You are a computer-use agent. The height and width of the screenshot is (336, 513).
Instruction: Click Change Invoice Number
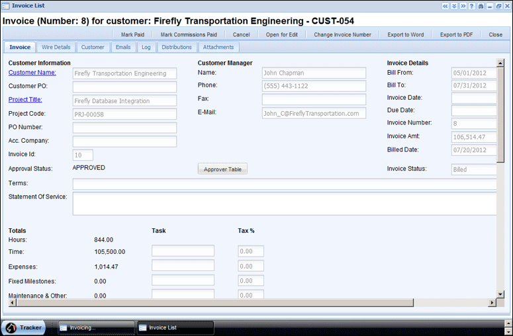(342, 34)
